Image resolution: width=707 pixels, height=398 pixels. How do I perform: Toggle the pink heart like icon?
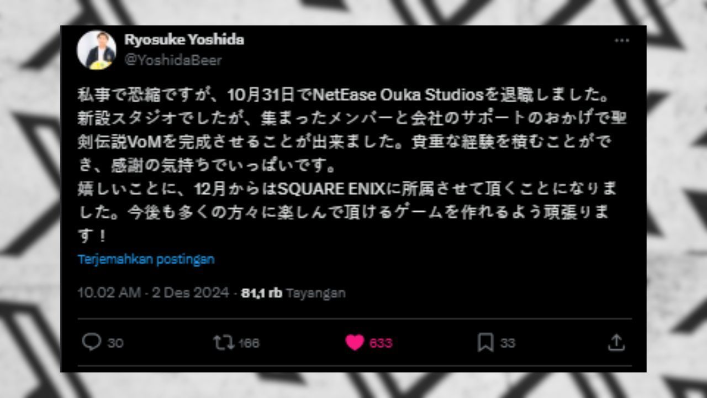[355, 343]
